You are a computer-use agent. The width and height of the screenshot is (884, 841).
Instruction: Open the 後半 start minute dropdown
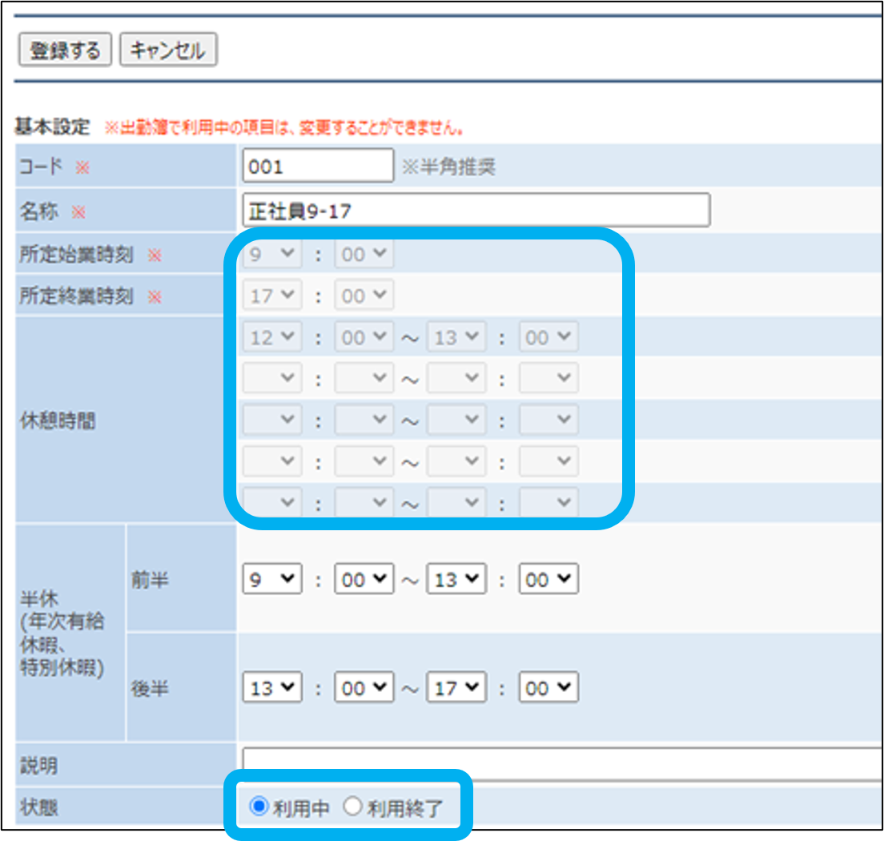pos(364,687)
